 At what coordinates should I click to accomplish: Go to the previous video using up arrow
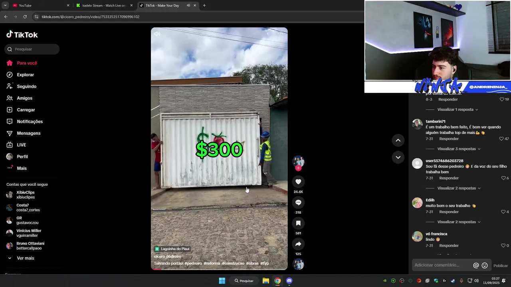398,140
